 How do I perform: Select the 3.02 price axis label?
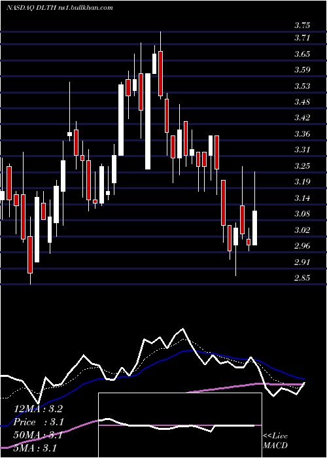pyautogui.click(x=302, y=230)
